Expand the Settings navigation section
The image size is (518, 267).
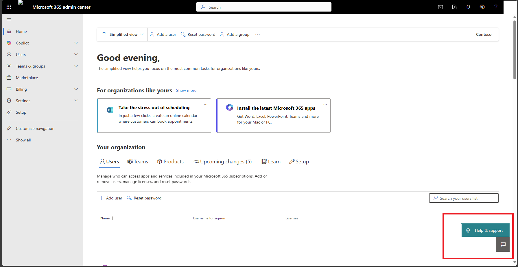76,101
